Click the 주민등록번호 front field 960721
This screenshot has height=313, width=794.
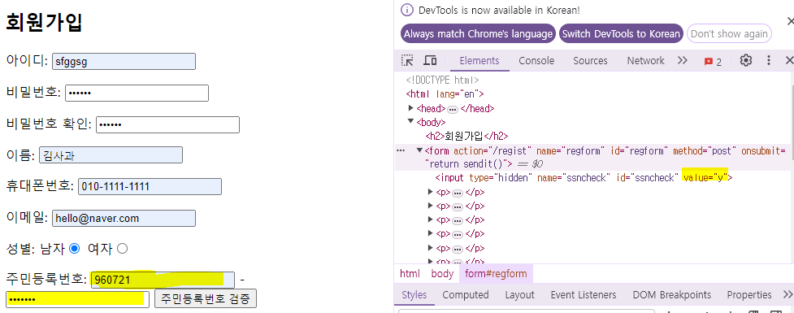coord(163,280)
